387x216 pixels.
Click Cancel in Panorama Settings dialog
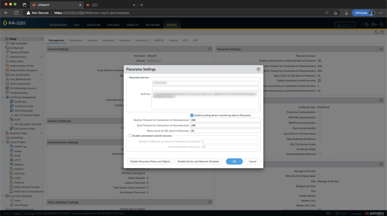tap(252, 162)
